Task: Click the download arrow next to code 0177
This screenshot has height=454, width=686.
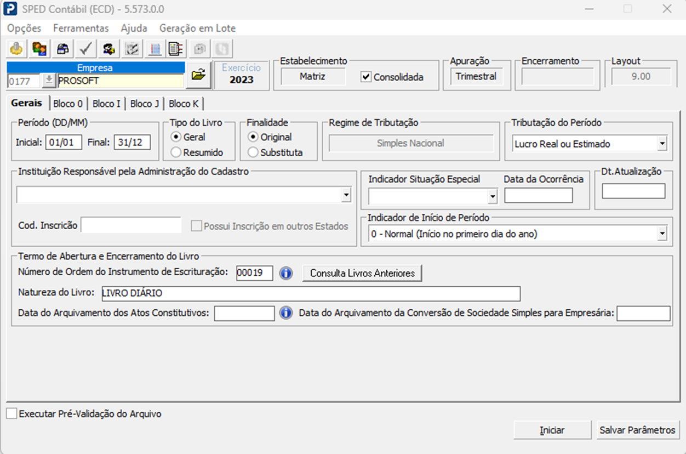Action: click(49, 81)
